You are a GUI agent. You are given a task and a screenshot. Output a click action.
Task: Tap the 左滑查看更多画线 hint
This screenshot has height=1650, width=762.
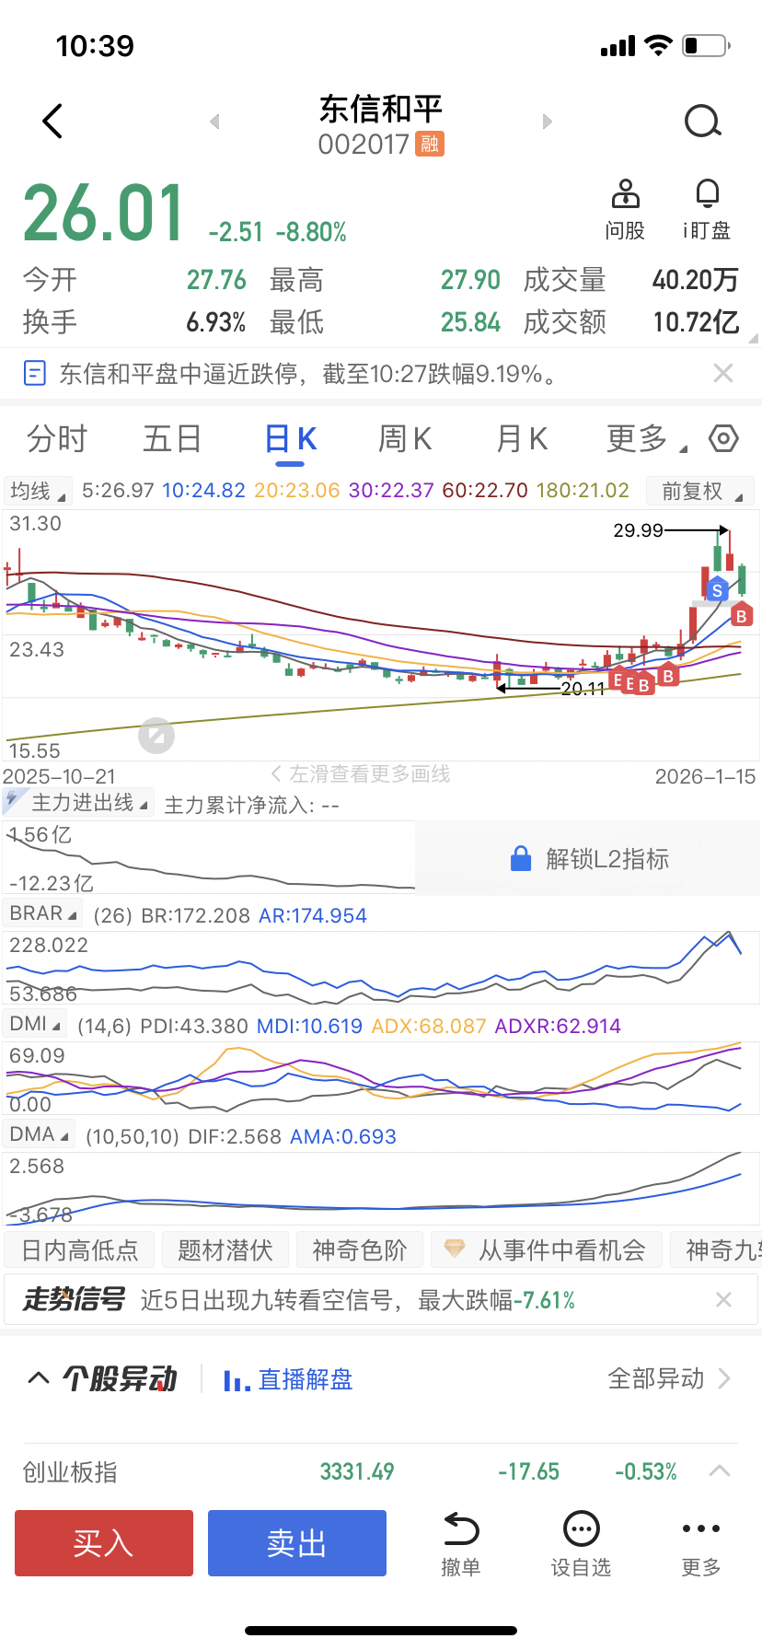361,774
